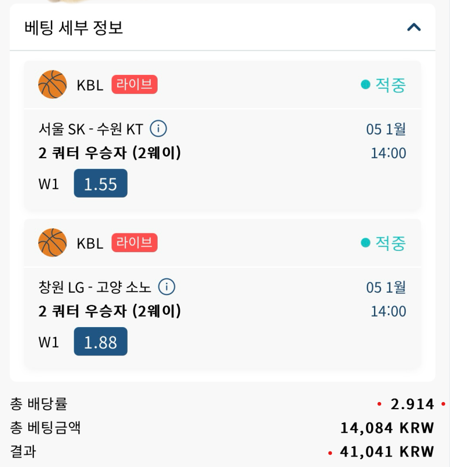Click the 베팅 세부 정보 header title
This screenshot has width=450, height=467.
click(74, 28)
